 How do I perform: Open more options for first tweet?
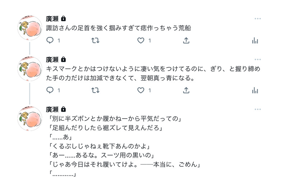pyautogui.click(x=257, y=19)
